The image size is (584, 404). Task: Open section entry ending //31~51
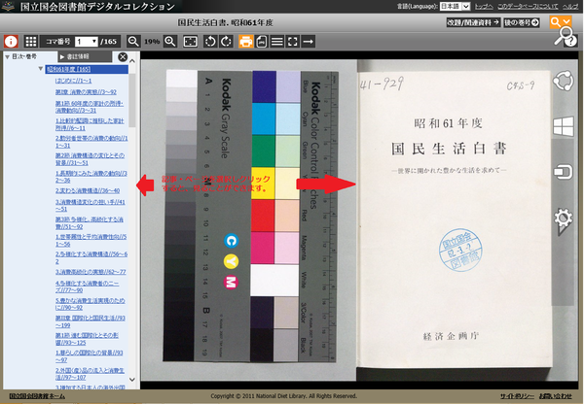pos(90,159)
